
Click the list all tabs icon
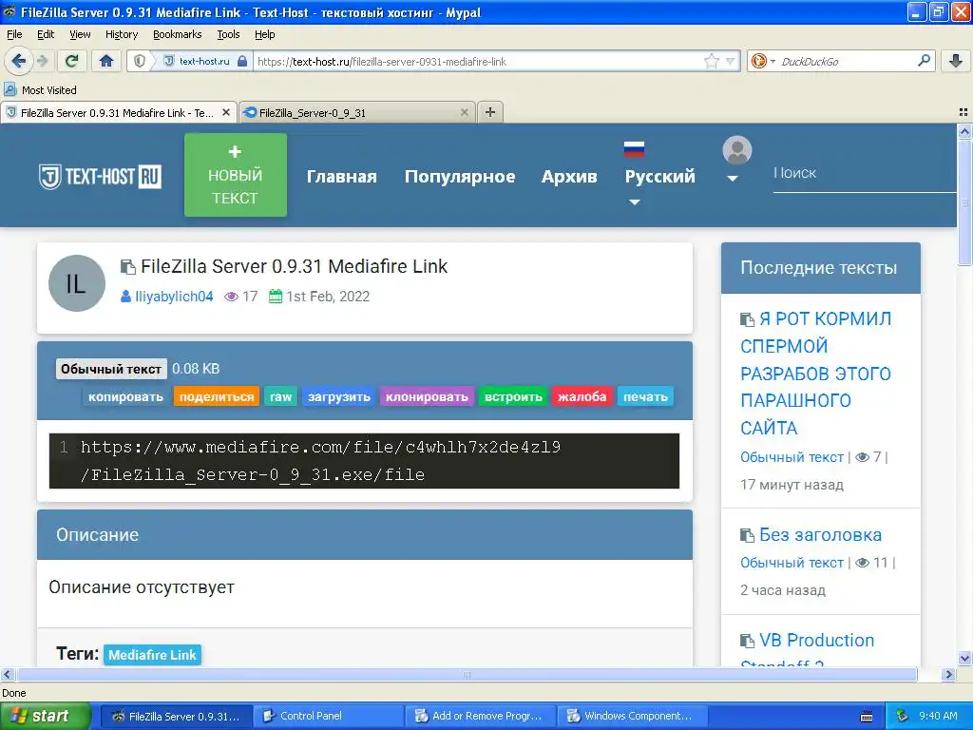pyautogui.click(x=963, y=112)
